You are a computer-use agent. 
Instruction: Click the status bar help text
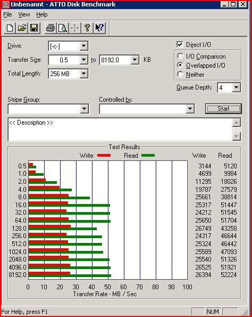coord(24,312)
